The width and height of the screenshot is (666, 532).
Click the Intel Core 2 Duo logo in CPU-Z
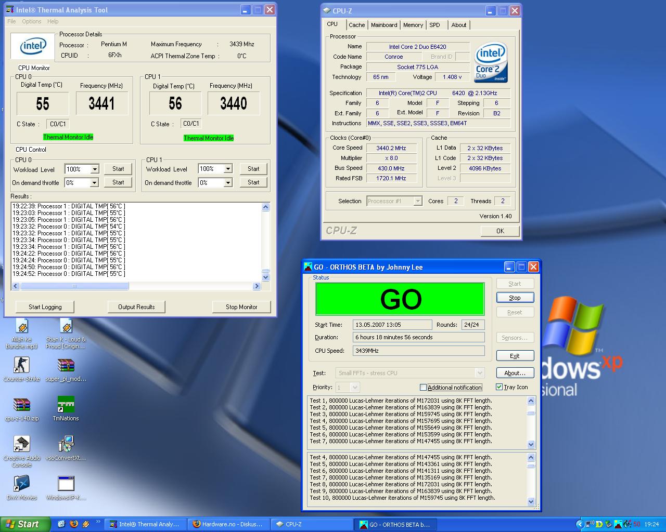pos(491,62)
